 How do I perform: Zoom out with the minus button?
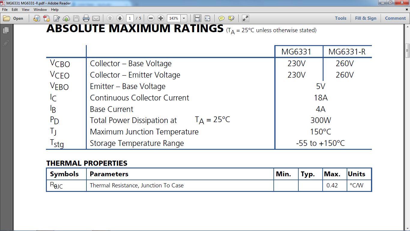pyautogui.click(x=151, y=18)
